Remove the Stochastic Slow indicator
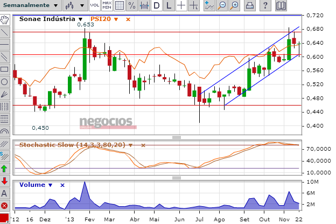Viewport: 336px width, 224px height. pos(143,145)
